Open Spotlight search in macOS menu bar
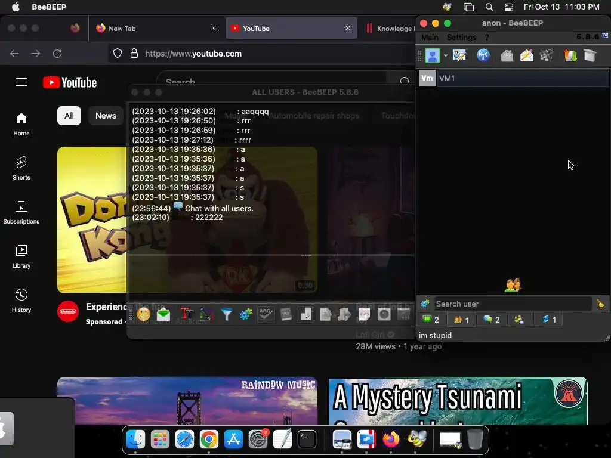The height and width of the screenshot is (458, 611). (x=489, y=7)
